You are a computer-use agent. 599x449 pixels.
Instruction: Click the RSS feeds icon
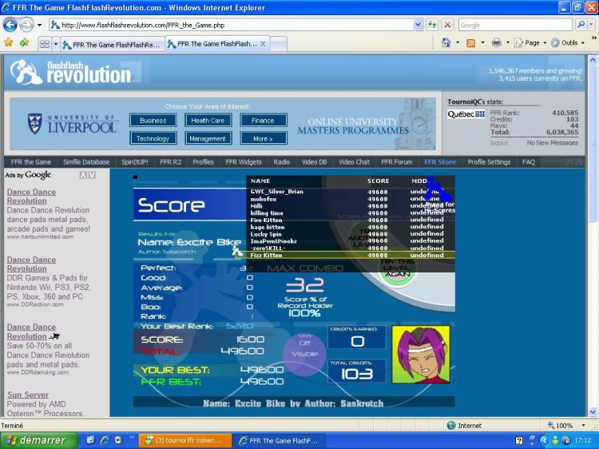point(471,43)
